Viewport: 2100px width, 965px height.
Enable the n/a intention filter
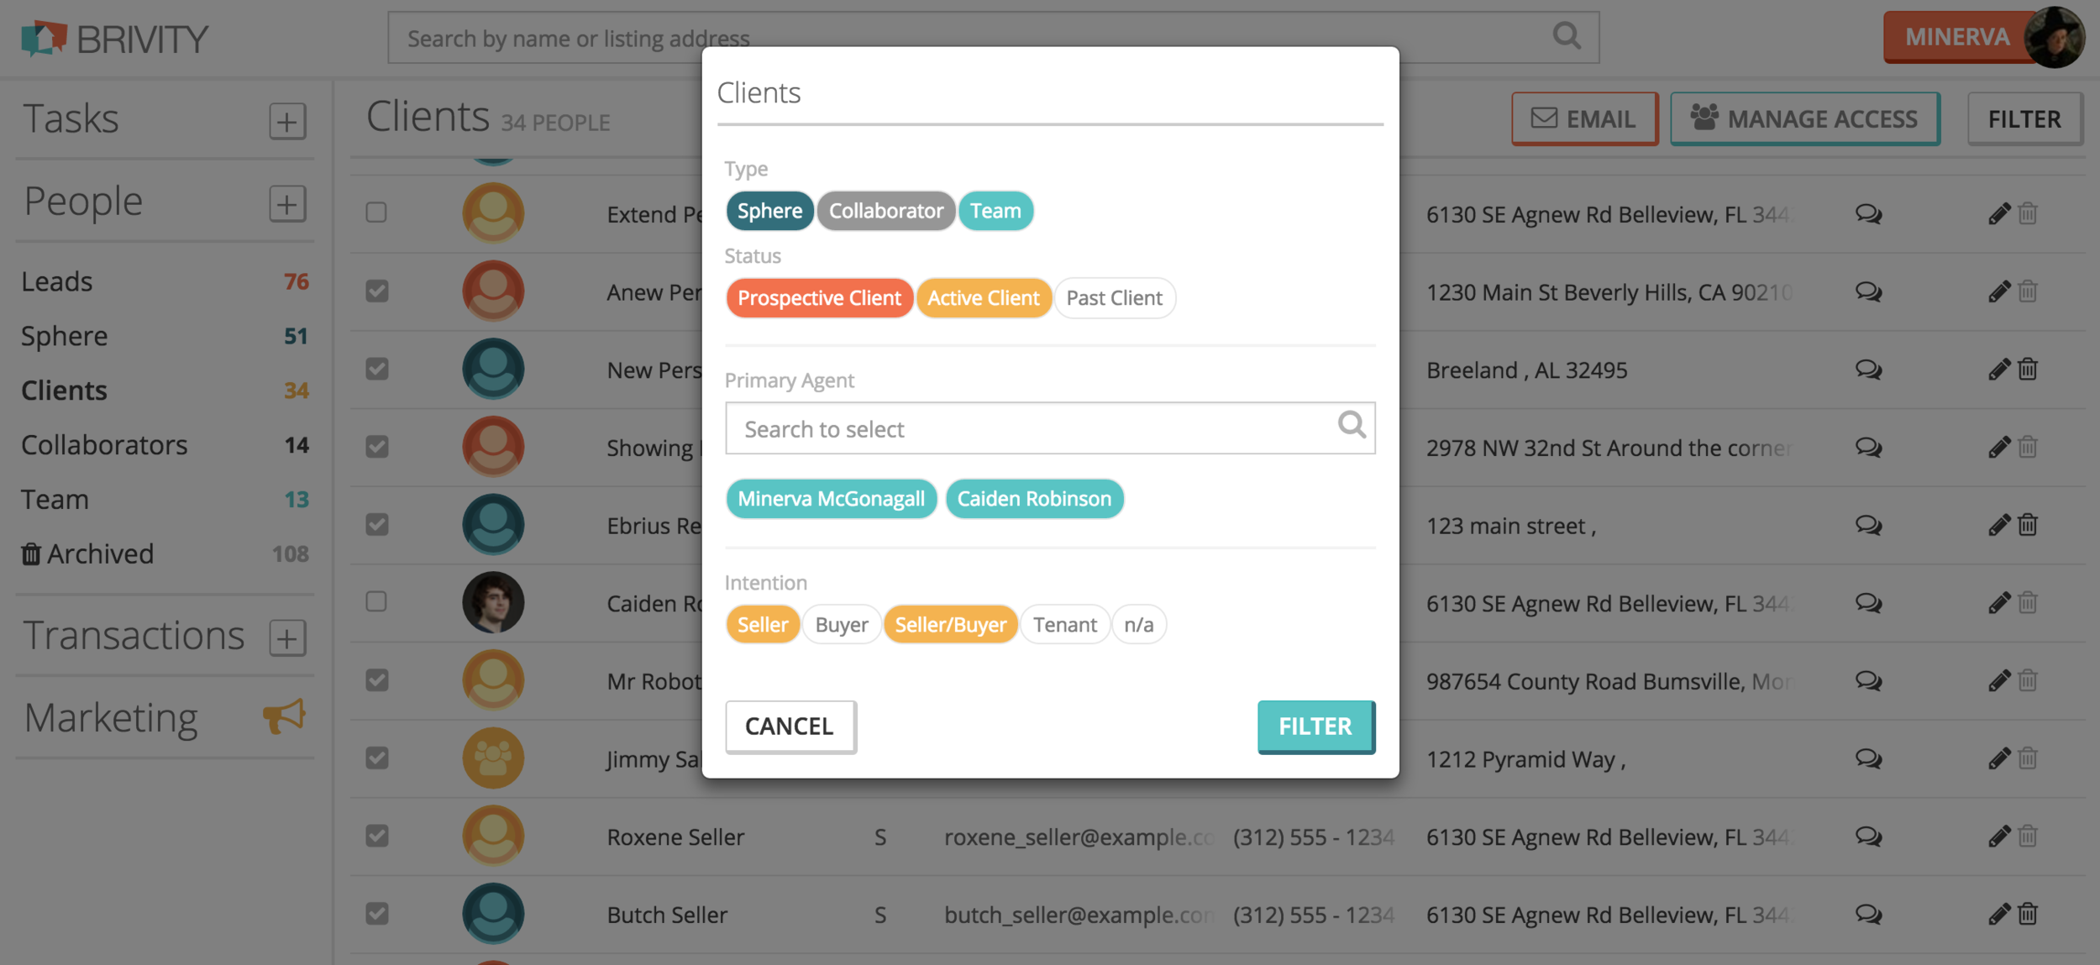pos(1139,625)
